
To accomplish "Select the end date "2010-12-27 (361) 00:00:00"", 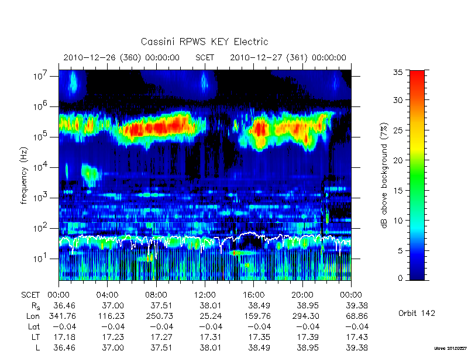I will 288,57.
